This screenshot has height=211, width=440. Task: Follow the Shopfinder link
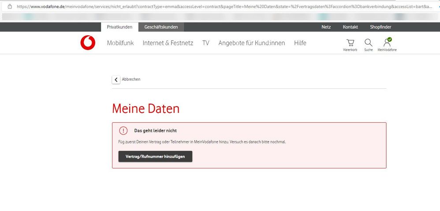click(380, 27)
